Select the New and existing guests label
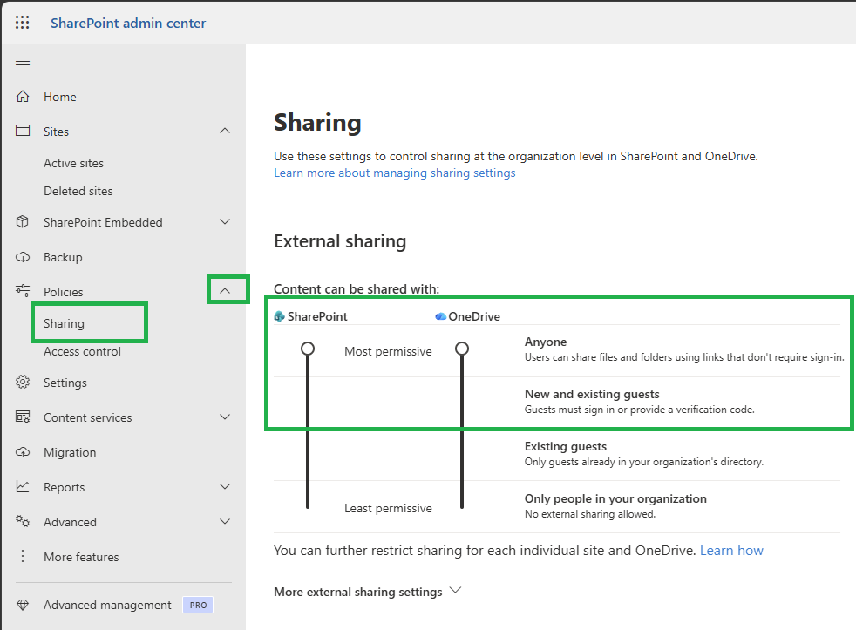The height and width of the screenshot is (630, 856). pyautogui.click(x=592, y=394)
